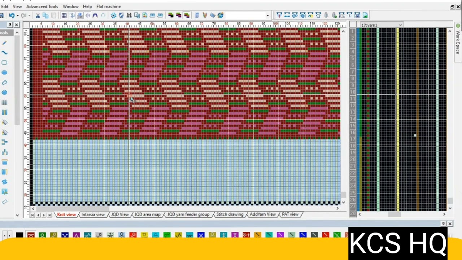This screenshot has height=260, width=462.
Task: Click the Copy icon in the toolbar
Action: click(x=45, y=15)
